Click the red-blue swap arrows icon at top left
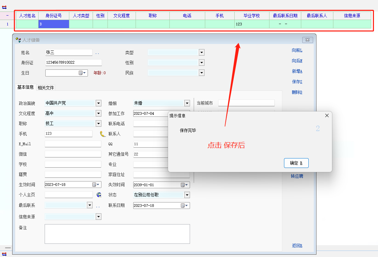The width and height of the screenshot is (378, 257). (x=4, y=7)
